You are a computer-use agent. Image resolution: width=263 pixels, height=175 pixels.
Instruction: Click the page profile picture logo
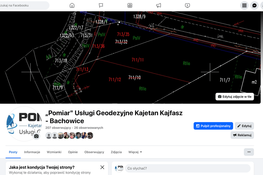click(24, 124)
